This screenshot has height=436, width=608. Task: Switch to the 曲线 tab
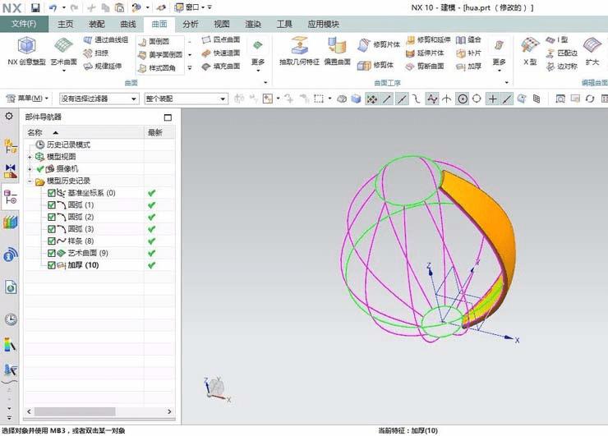(x=128, y=24)
